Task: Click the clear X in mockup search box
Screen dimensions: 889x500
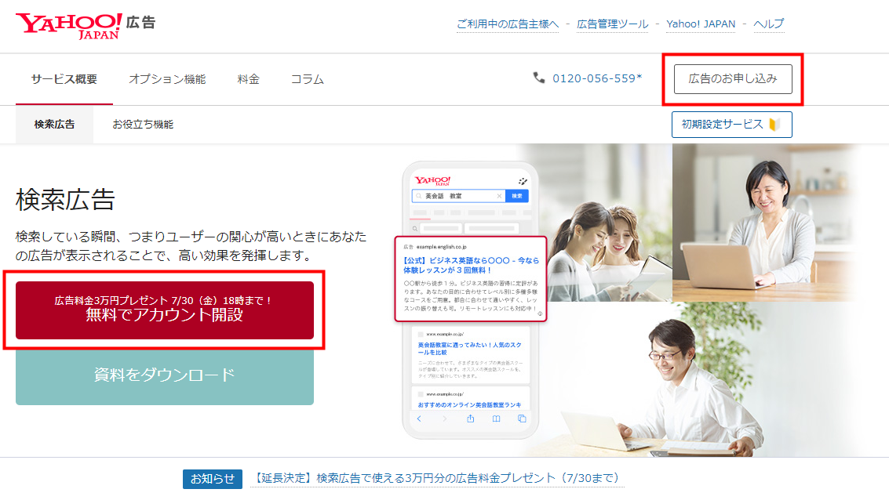Action: pos(499,196)
